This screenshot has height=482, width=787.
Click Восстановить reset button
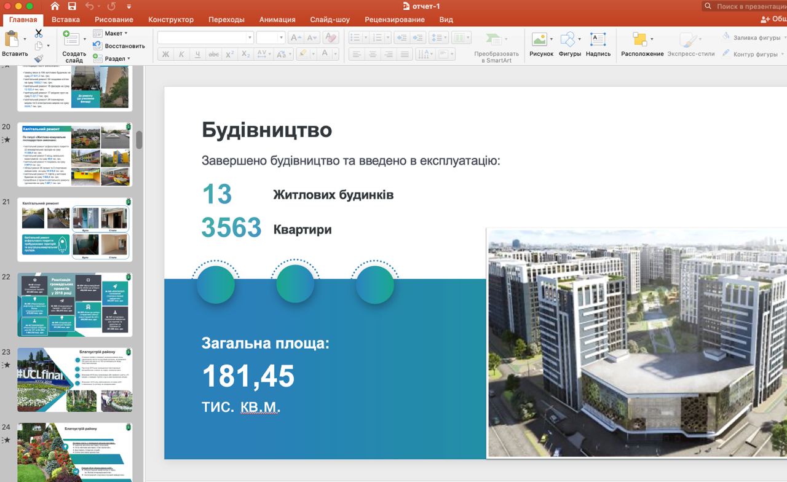click(x=119, y=45)
